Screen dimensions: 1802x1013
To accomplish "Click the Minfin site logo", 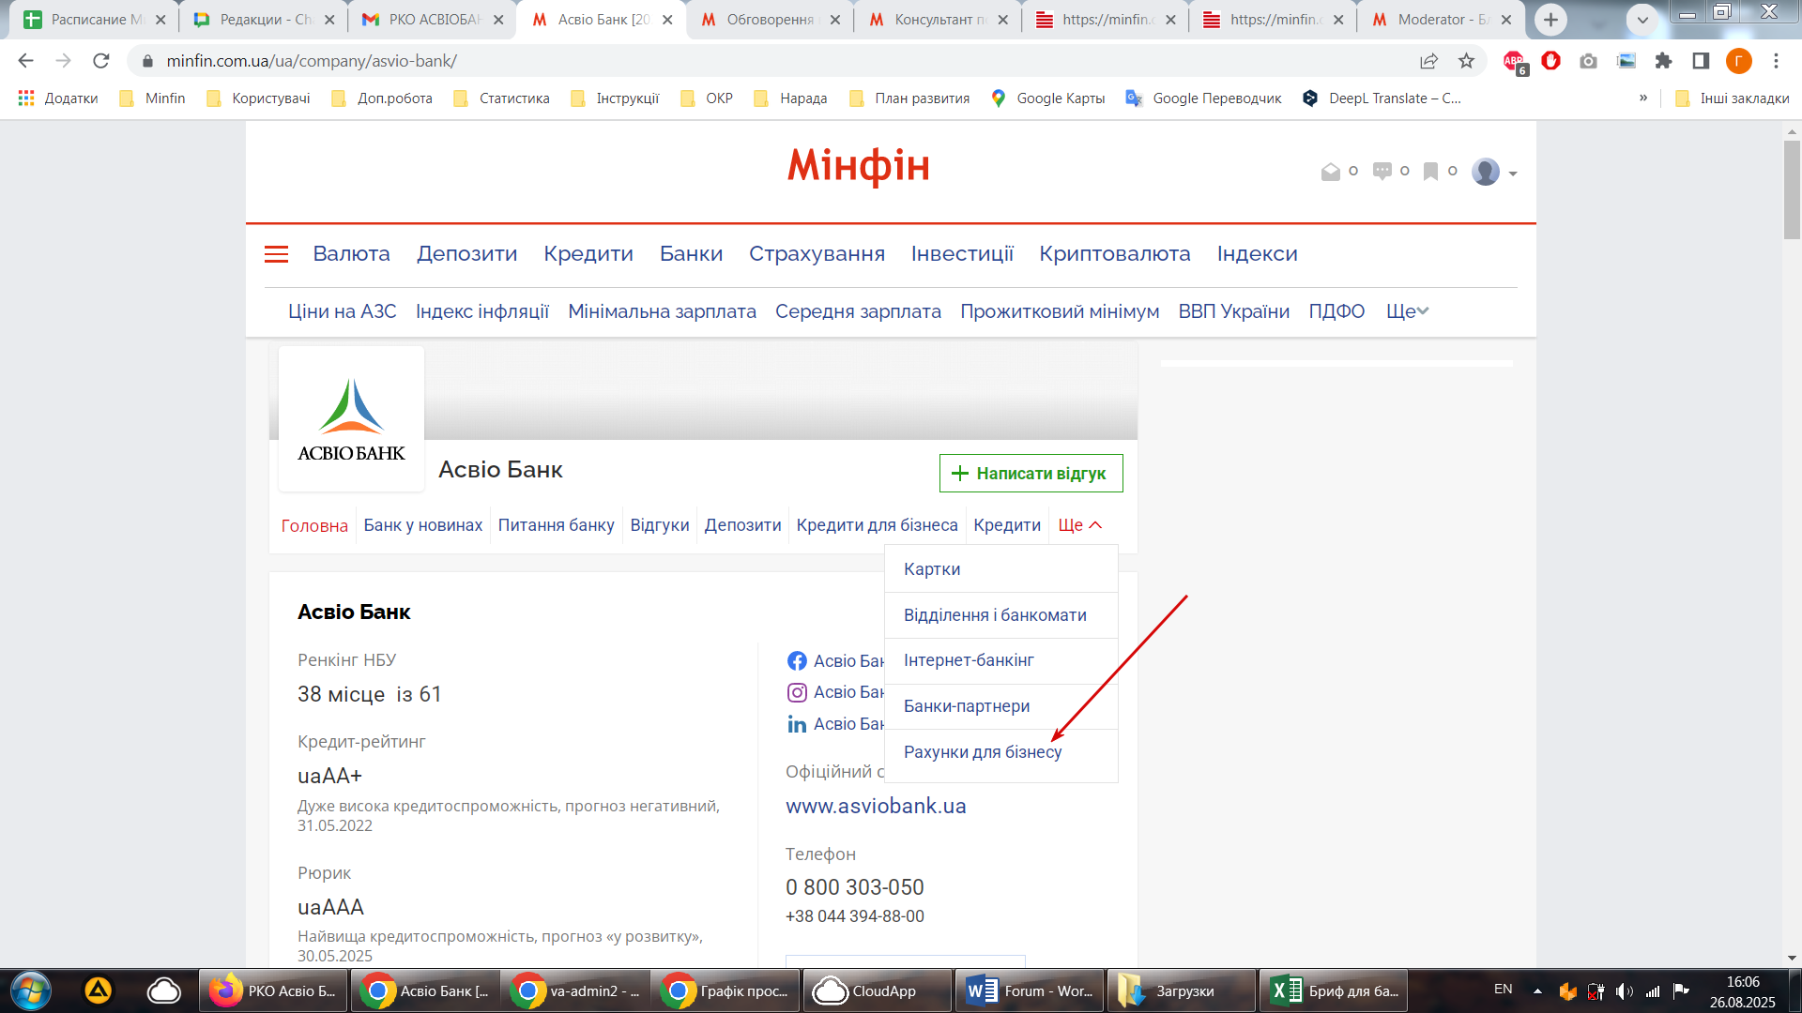I will coord(858,166).
